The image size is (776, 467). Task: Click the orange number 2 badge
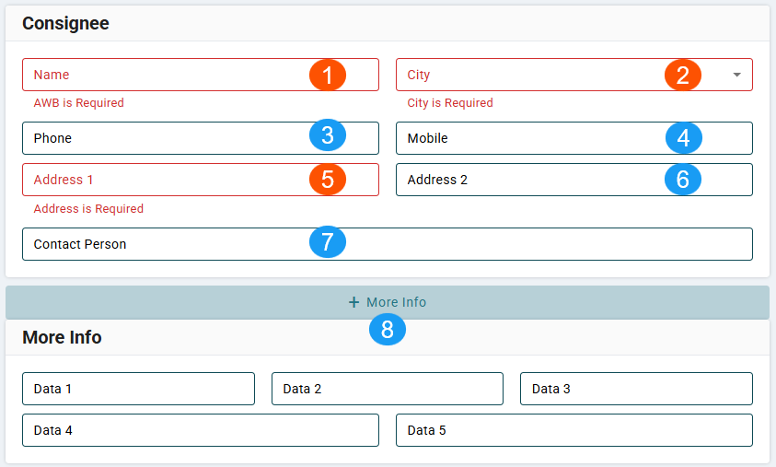point(683,75)
